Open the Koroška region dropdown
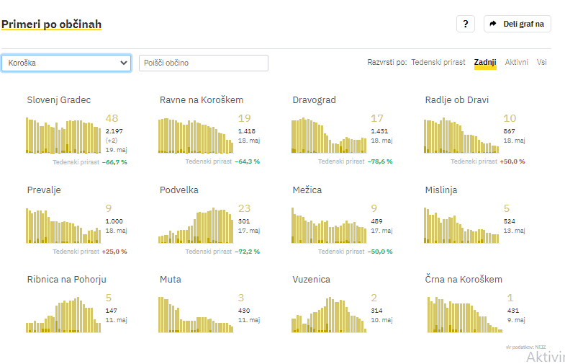The height and width of the screenshot is (364, 565). coord(66,63)
